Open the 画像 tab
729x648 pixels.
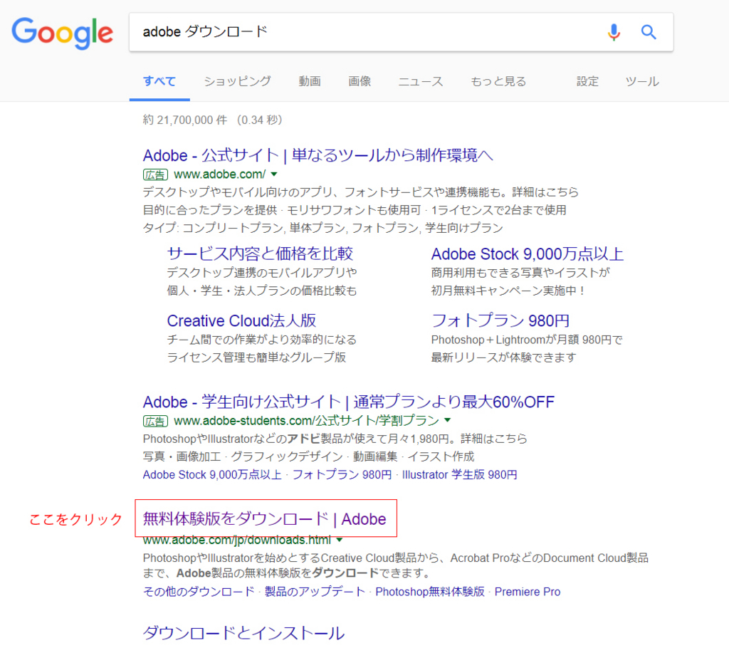[360, 81]
